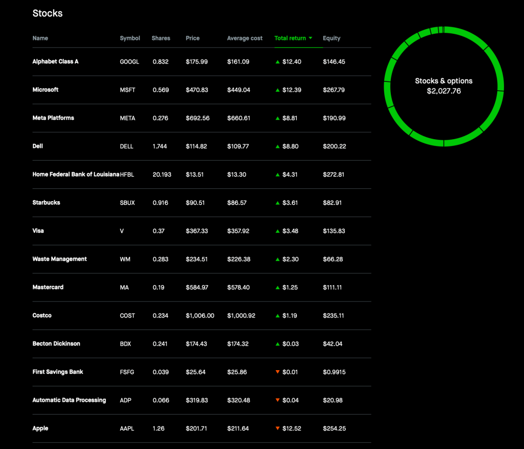The image size is (524, 449).
Task: Click green up arrow in Costco return
Action: (278, 316)
